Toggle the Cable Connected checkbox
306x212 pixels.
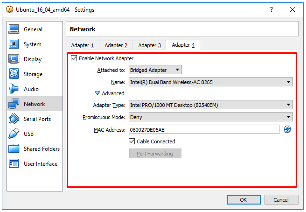(132, 141)
